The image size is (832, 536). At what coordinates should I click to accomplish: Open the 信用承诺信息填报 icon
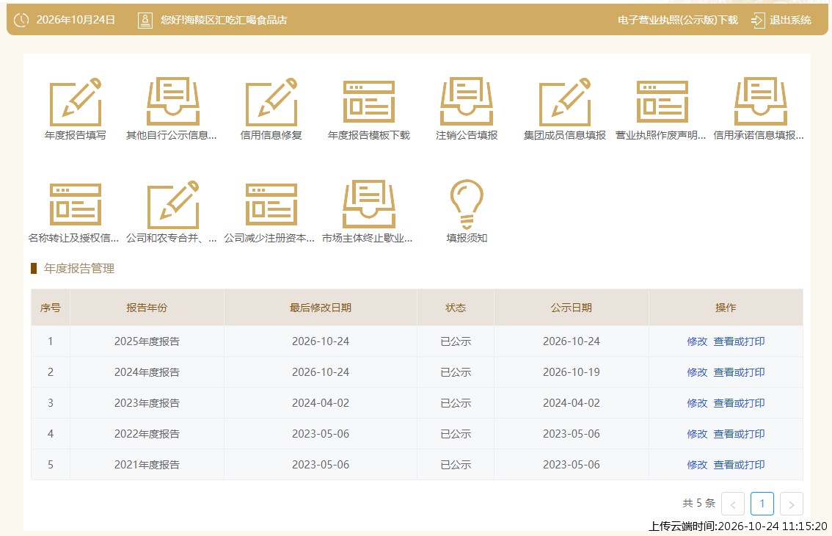tap(760, 102)
